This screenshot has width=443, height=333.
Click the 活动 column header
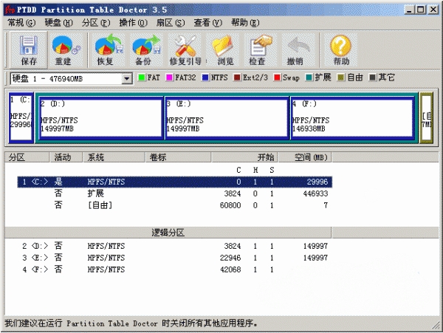pos(66,157)
